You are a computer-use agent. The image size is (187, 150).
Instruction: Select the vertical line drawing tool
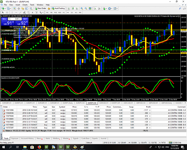(x=12, y=12)
